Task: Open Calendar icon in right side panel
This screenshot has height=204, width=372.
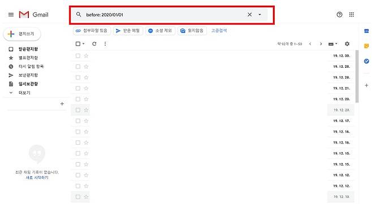Action: [366, 31]
